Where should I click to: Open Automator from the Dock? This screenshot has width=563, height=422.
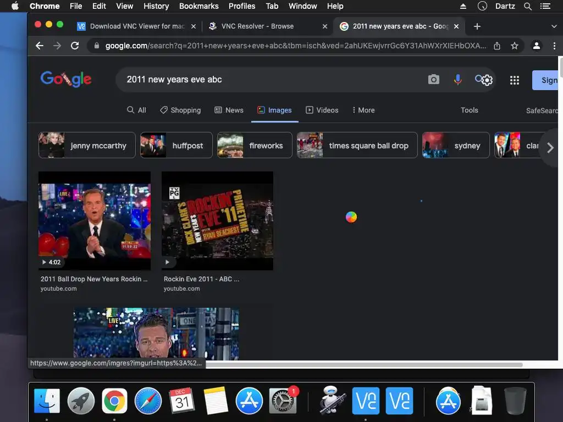[333, 401]
